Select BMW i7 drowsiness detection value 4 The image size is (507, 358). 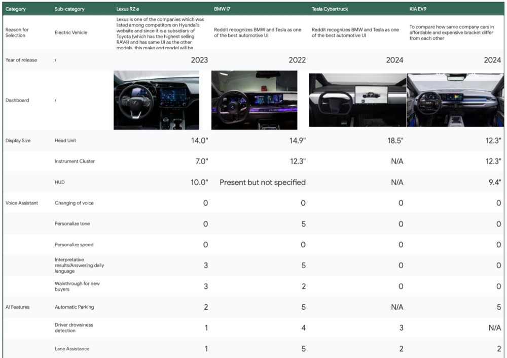click(x=303, y=328)
